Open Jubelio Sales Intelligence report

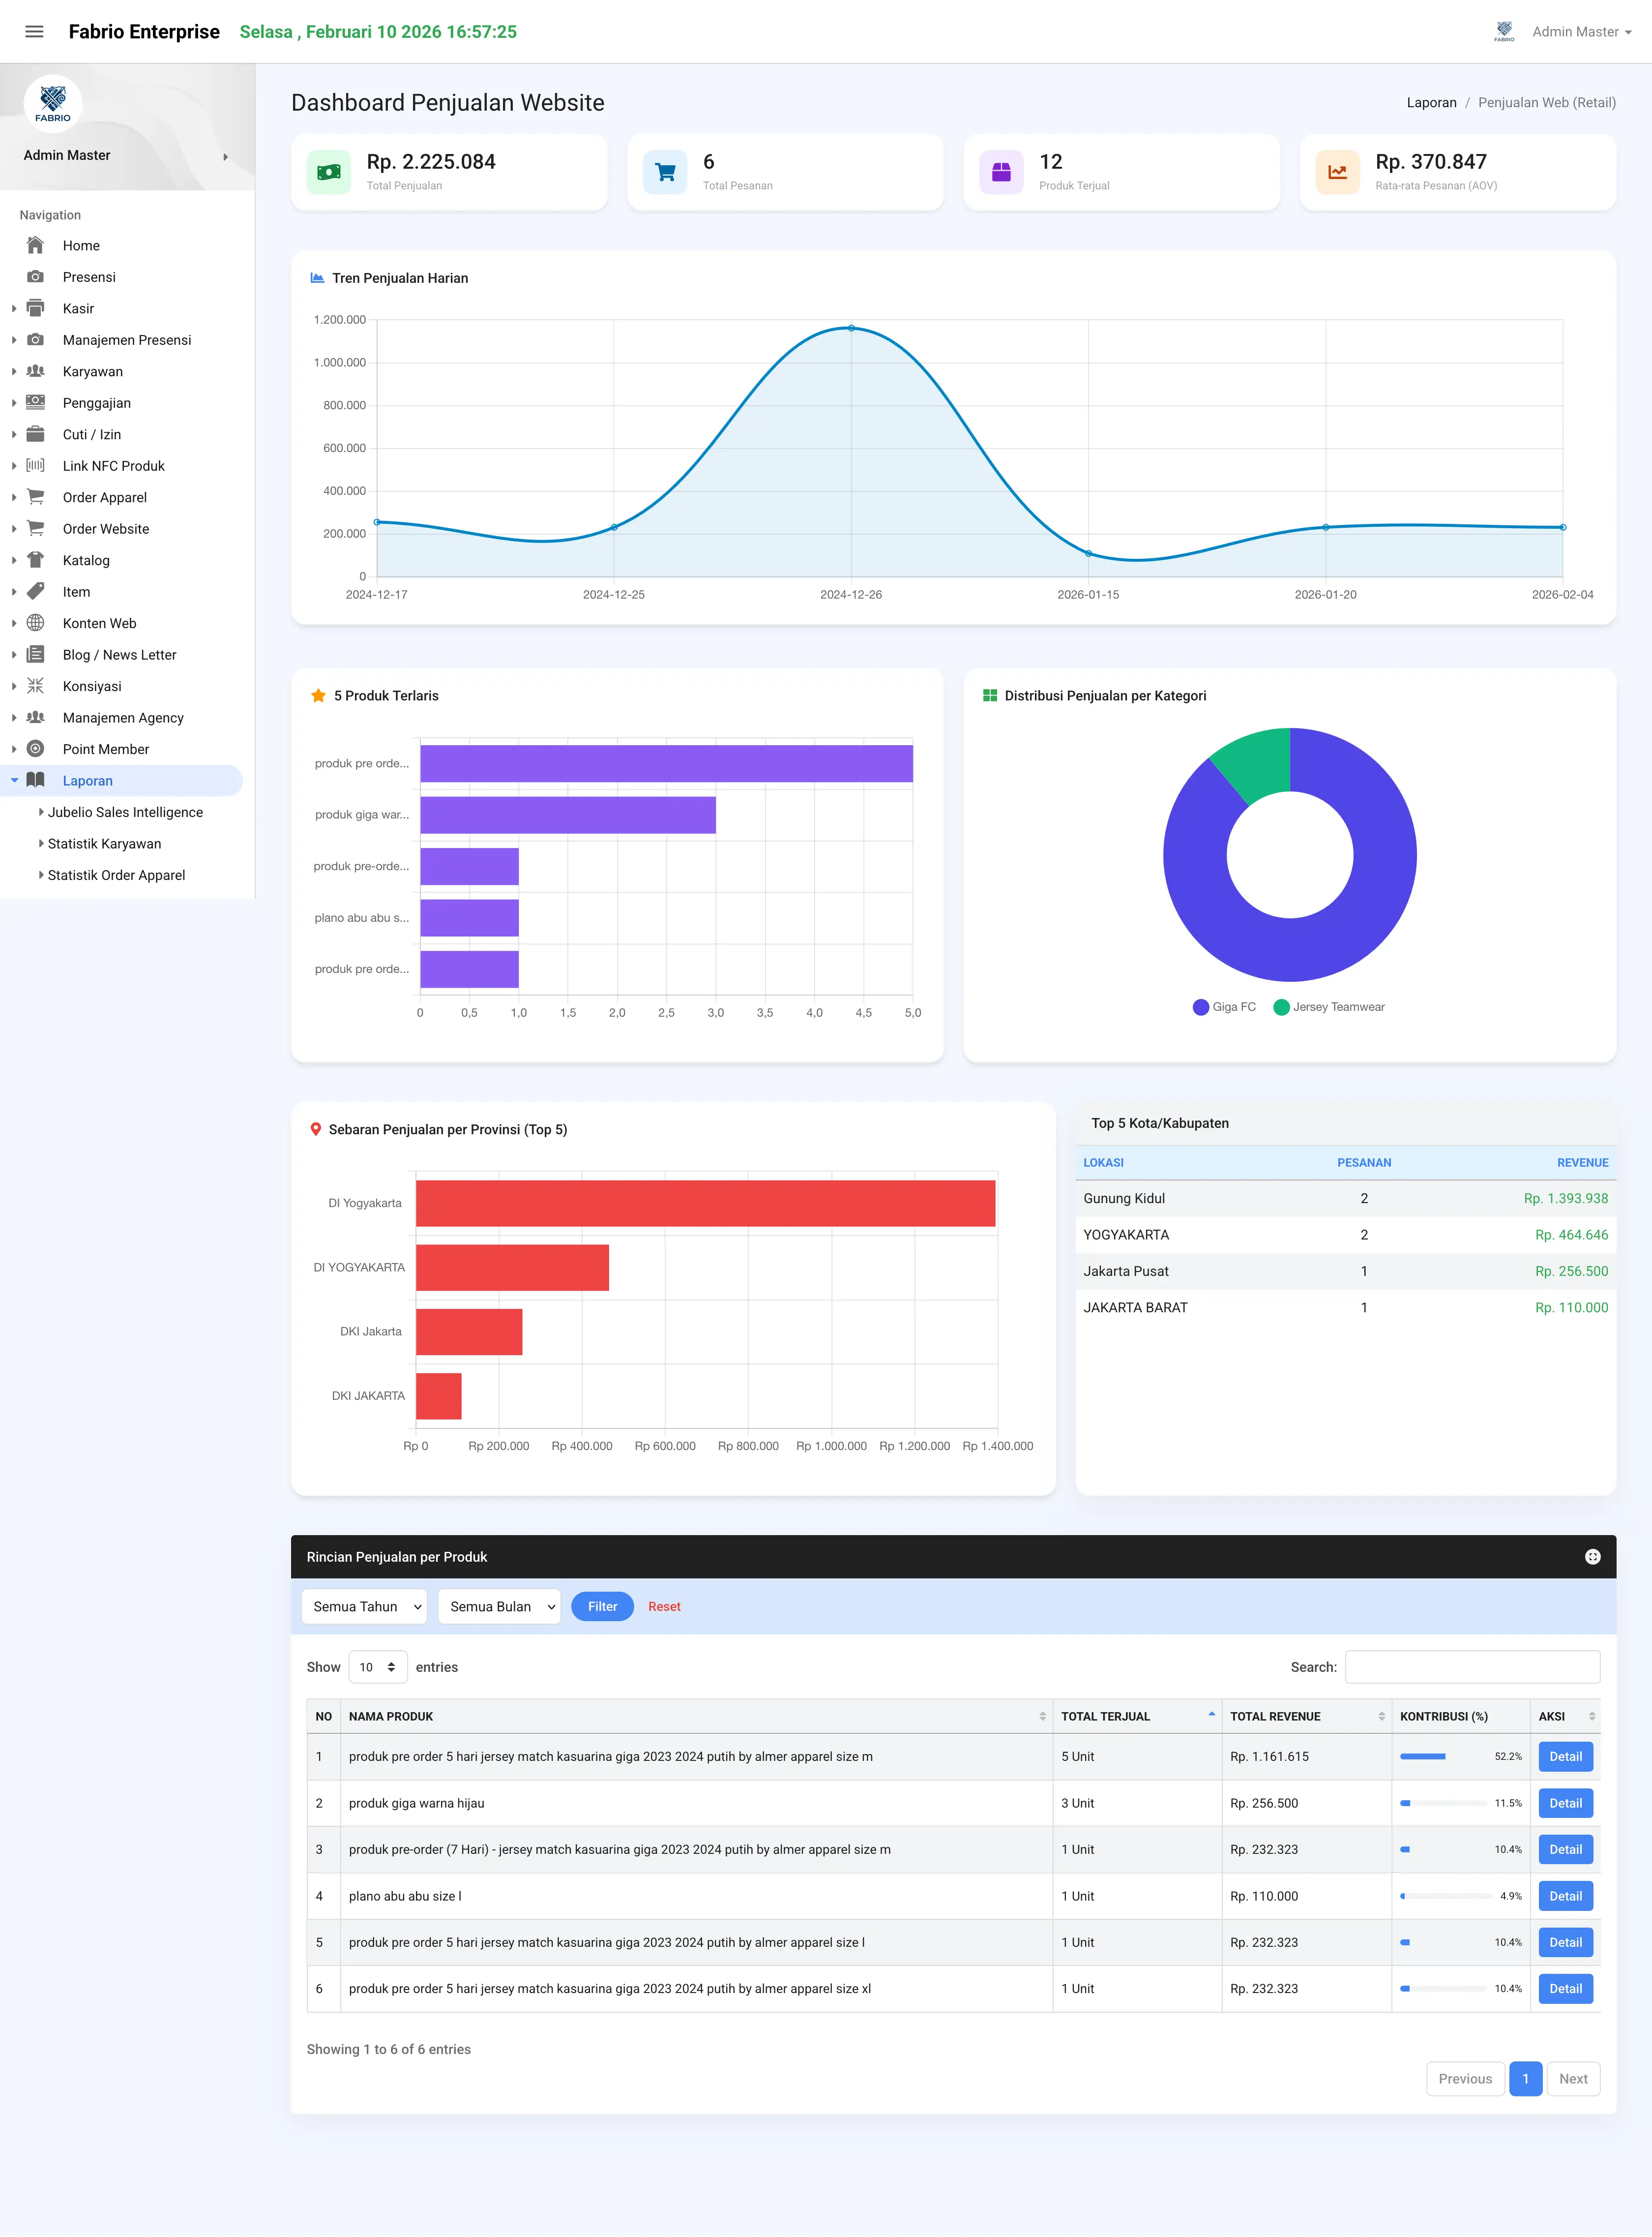coord(125,813)
